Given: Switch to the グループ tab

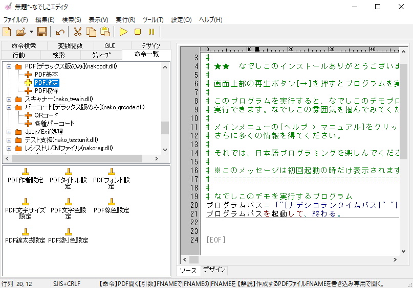Looking at the screenshot, I should pos(101,55).
